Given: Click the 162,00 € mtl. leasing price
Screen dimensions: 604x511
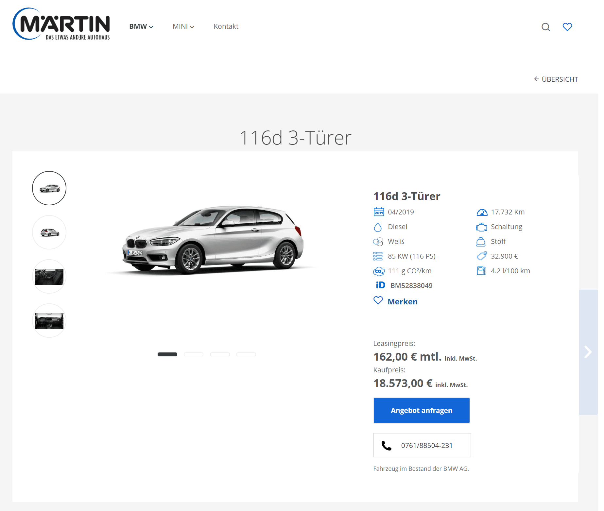Looking at the screenshot, I should click(x=407, y=357).
